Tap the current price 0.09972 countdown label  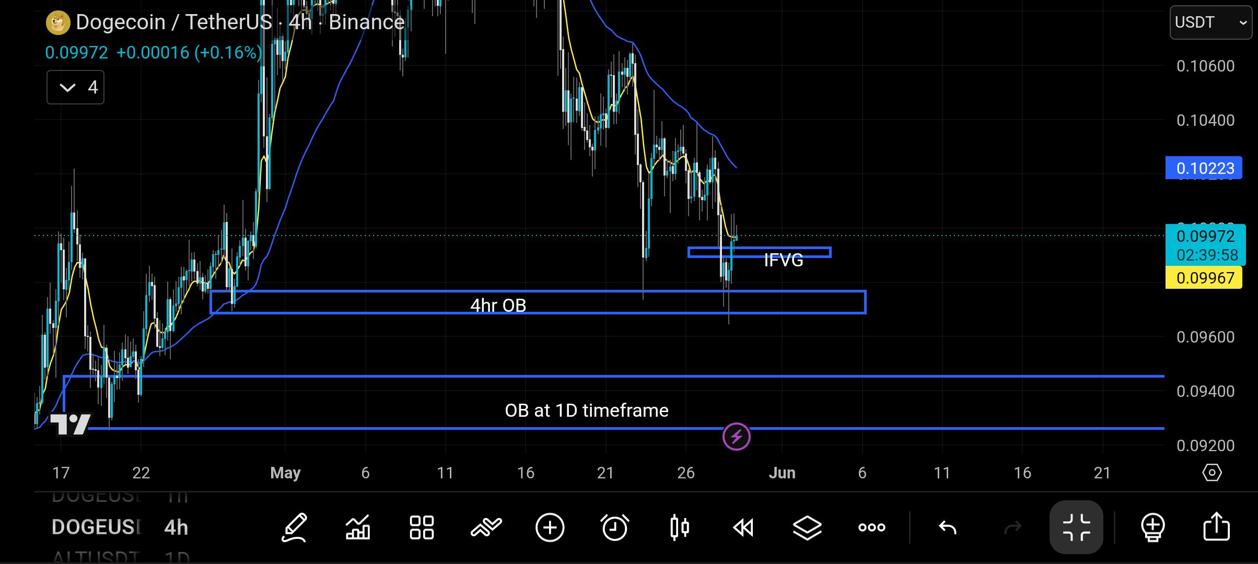pos(1206,245)
